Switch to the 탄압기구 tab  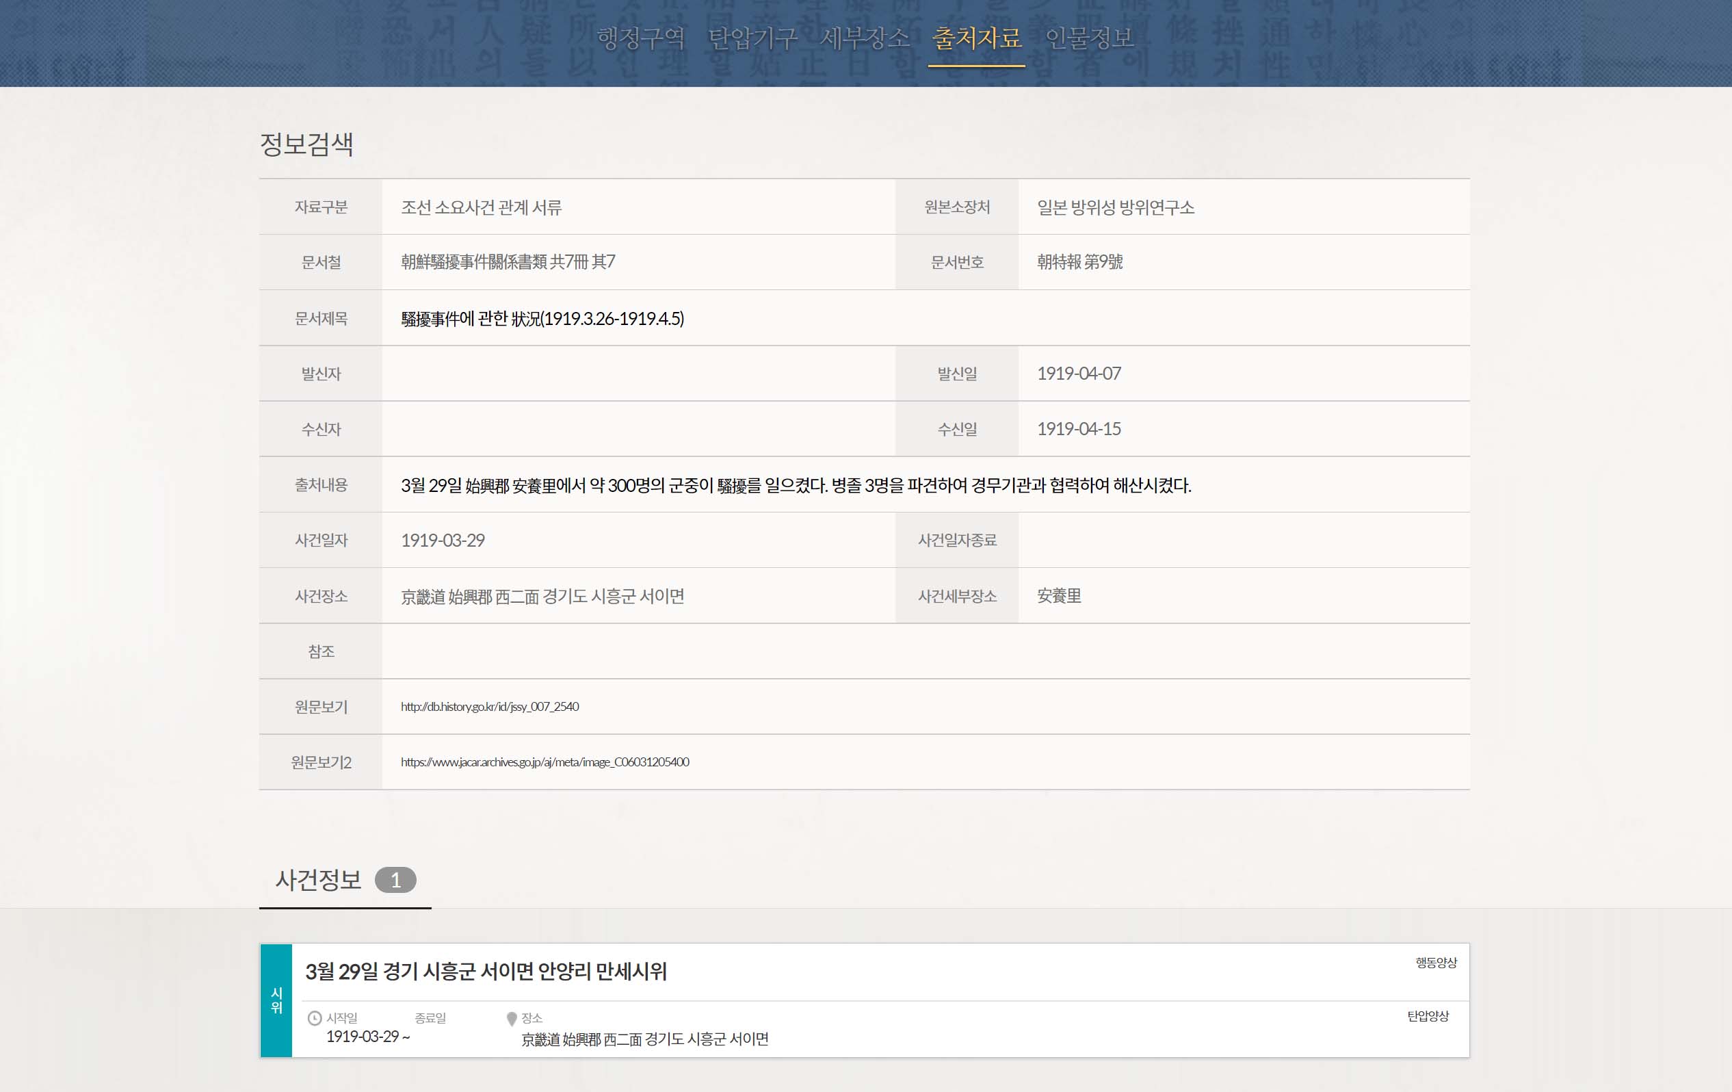752,38
